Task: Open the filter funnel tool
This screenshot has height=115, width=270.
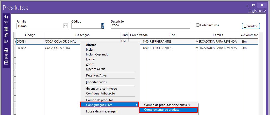Action: point(7,23)
